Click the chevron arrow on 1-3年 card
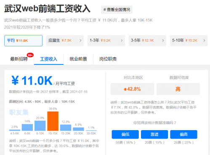The width and height of the screenshot is (210, 155). pos(122,40)
